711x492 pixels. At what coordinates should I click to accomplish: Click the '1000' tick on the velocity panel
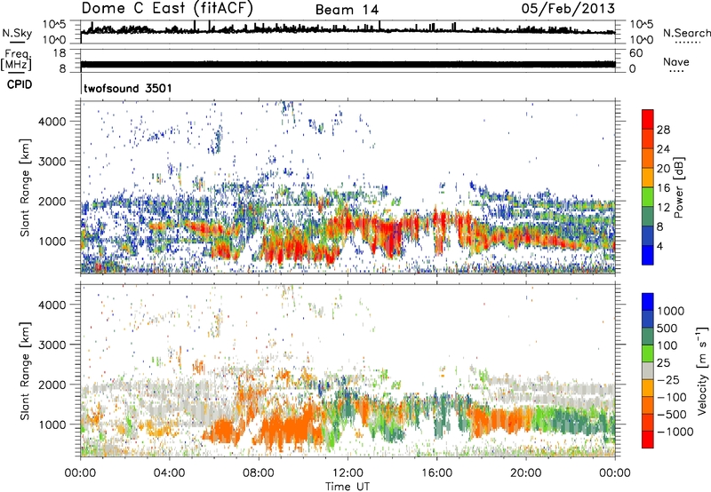click(52, 425)
